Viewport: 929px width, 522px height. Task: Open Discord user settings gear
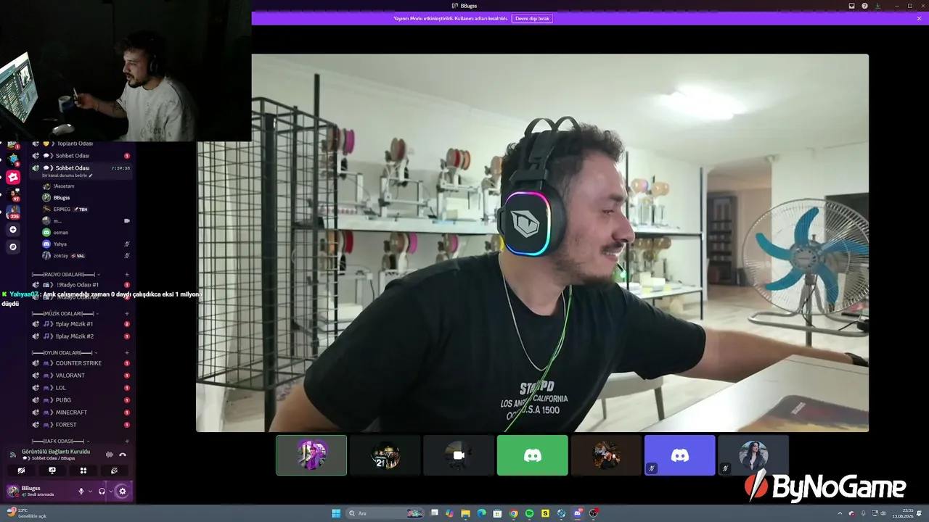(x=122, y=492)
